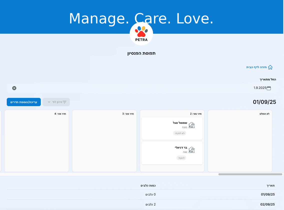This screenshot has height=210, width=284.
Task: Click the לא להקתי tag
Action: [x=180, y=133]
